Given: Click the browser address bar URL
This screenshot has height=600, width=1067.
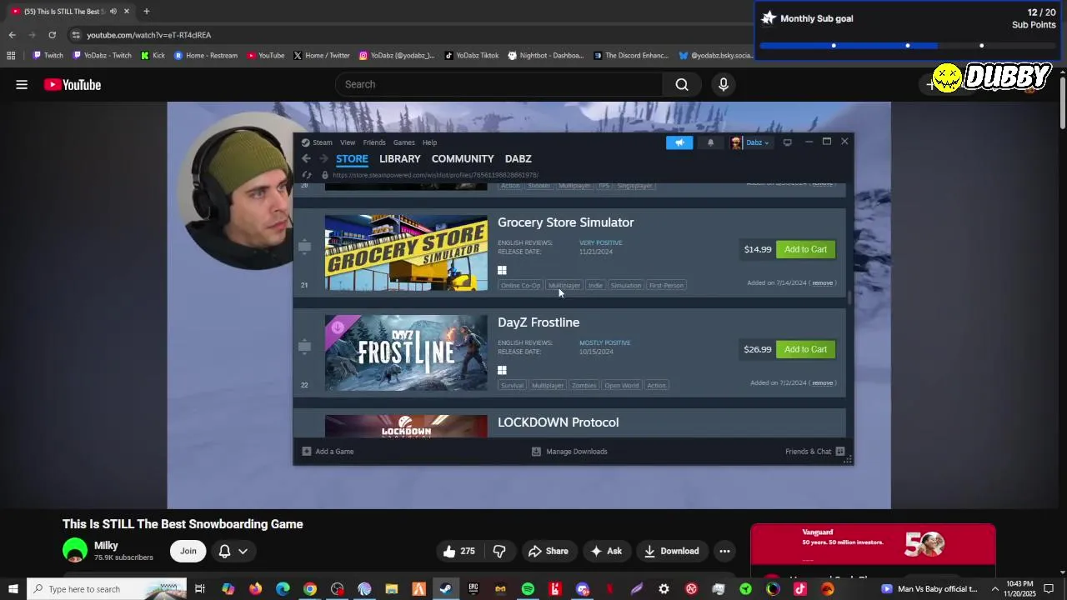Looking at the screenshot, I should tap(149, 35).
